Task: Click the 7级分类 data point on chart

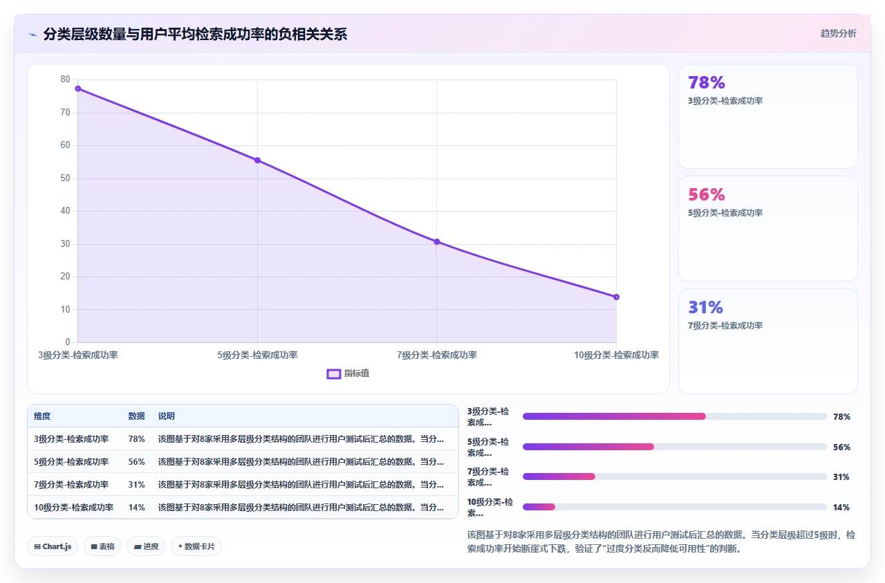Action: [437, 241]
